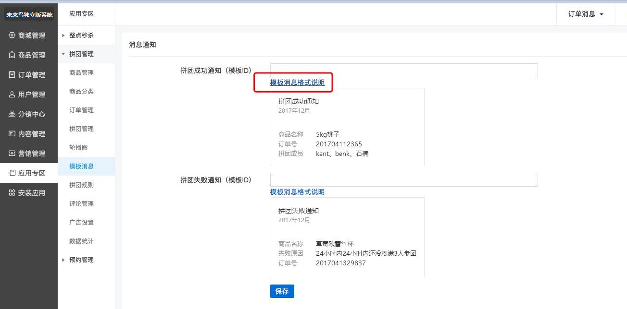Go to 订单管理 in the dark sidebar
627x309 pixels.
[x=29, y=75]
